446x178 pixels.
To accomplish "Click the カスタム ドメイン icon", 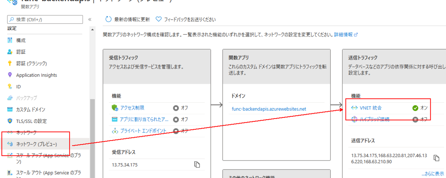I will click(x=10, y=110).
